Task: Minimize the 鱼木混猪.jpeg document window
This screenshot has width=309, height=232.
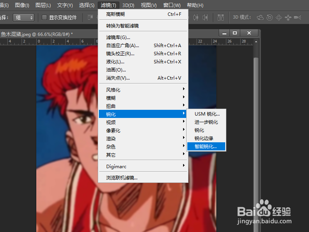Action: [224, 33]
